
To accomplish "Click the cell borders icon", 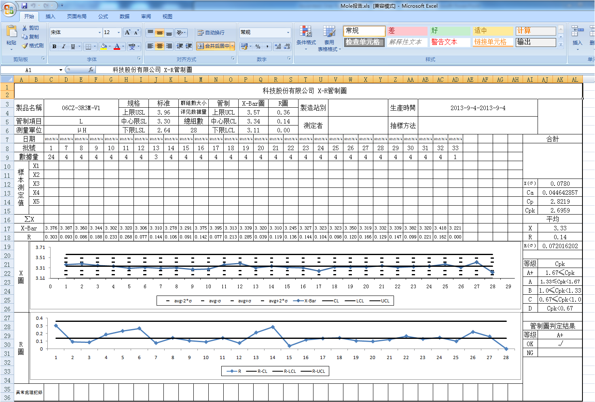I will coord(89,47).
